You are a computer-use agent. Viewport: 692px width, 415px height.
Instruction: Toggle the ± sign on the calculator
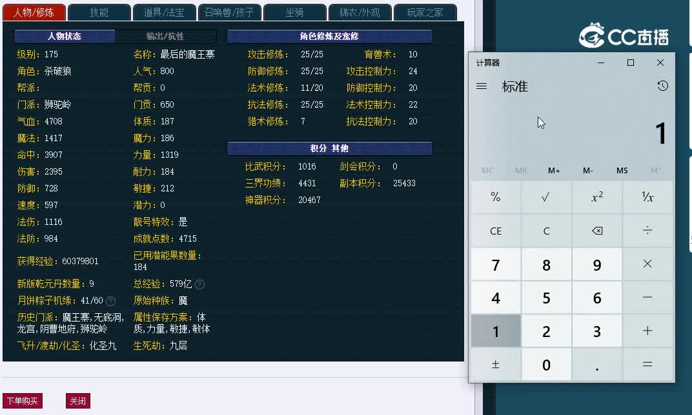coord(495,364)
